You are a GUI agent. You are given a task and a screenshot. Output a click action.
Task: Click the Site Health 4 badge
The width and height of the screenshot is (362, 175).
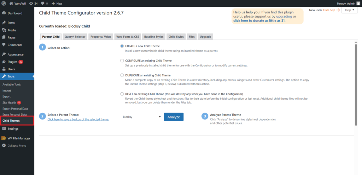pos(19,103)
